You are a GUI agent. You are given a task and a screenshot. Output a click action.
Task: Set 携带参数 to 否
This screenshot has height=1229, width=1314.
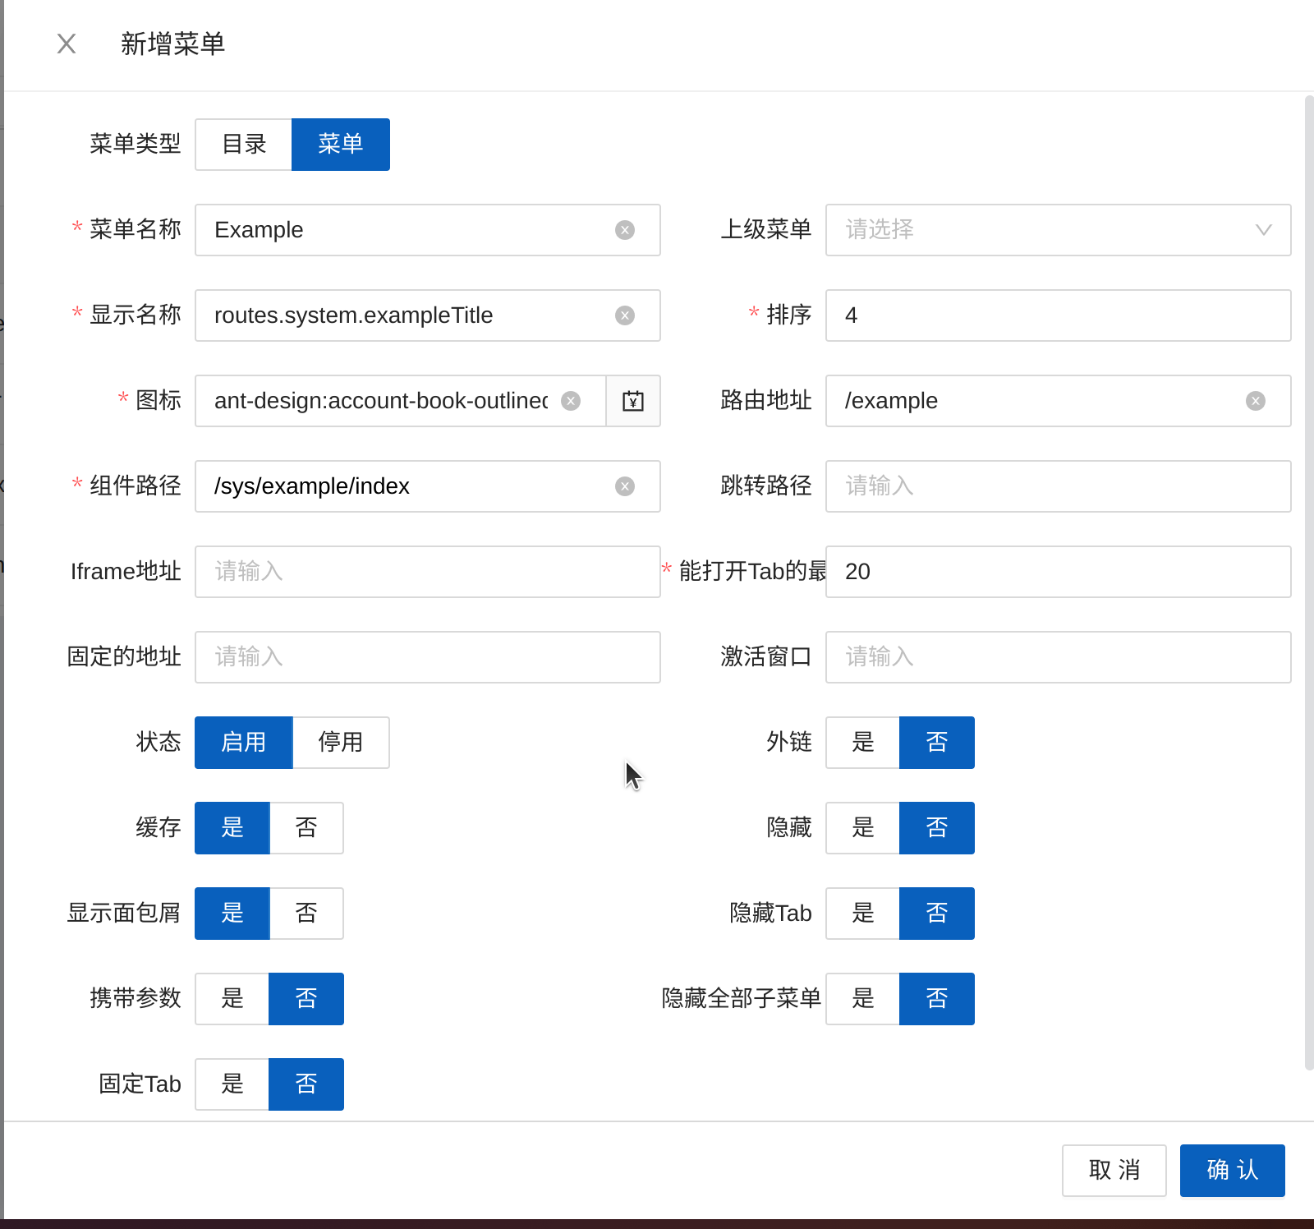(x=306, y=999)
